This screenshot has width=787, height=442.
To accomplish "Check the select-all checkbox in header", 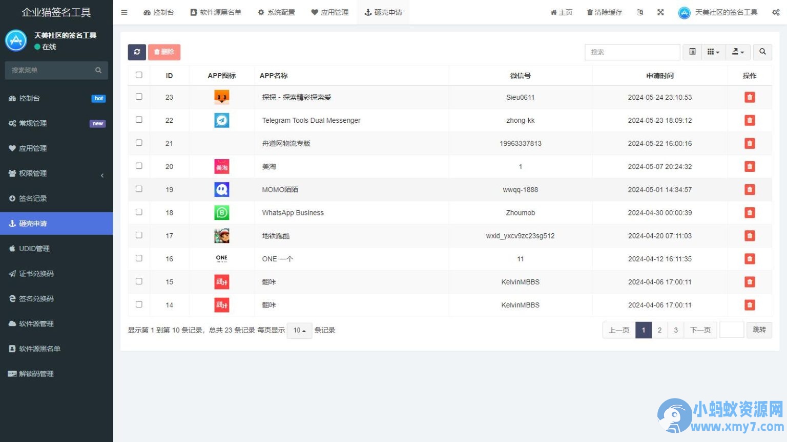I will (x=139, y=75).
